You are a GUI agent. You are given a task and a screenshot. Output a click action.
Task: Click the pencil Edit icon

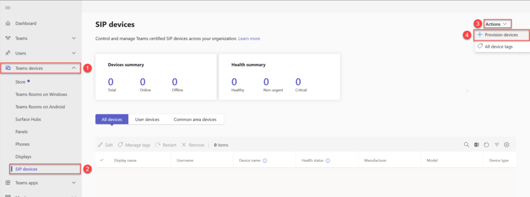pos(100,145)
